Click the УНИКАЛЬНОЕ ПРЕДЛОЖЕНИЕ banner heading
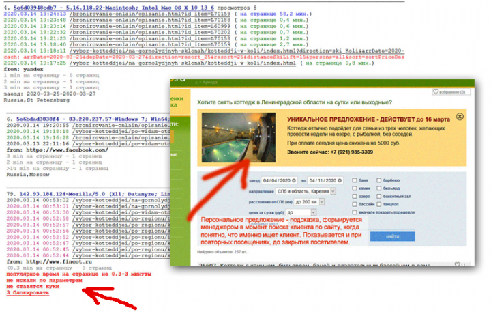 click(x=368, y=119)
